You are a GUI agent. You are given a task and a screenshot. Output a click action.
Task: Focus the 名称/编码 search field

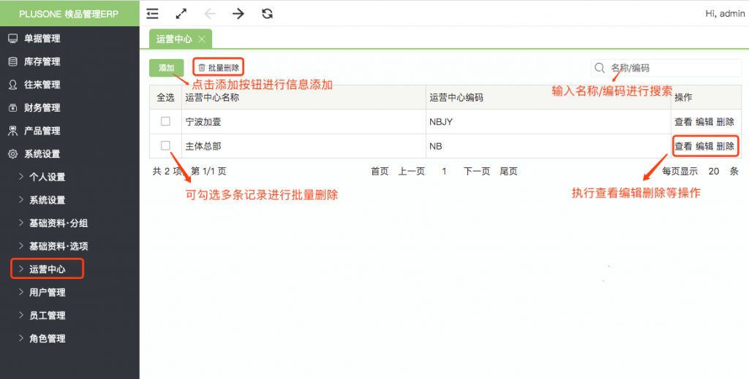666,68
